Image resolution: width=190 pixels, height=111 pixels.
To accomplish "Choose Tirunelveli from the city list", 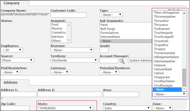I will coord(167,41).
